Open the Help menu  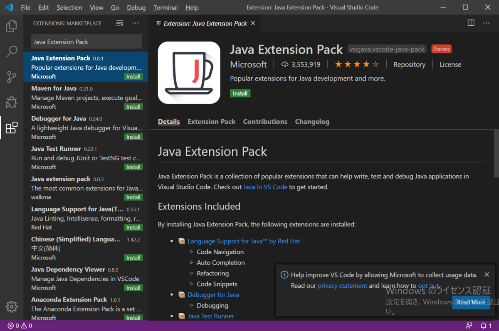point(192,7)
